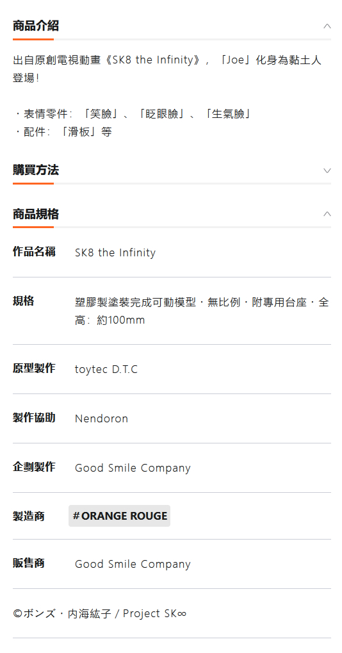The height and width of the screenshot is (653, 342).
Task: Open the #ORANGE ROUGE manufacturer tag
Action: [x=119, y=516]
